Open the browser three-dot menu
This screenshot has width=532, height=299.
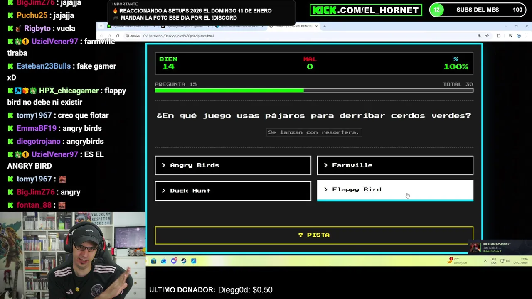click(x=527, y=36)
